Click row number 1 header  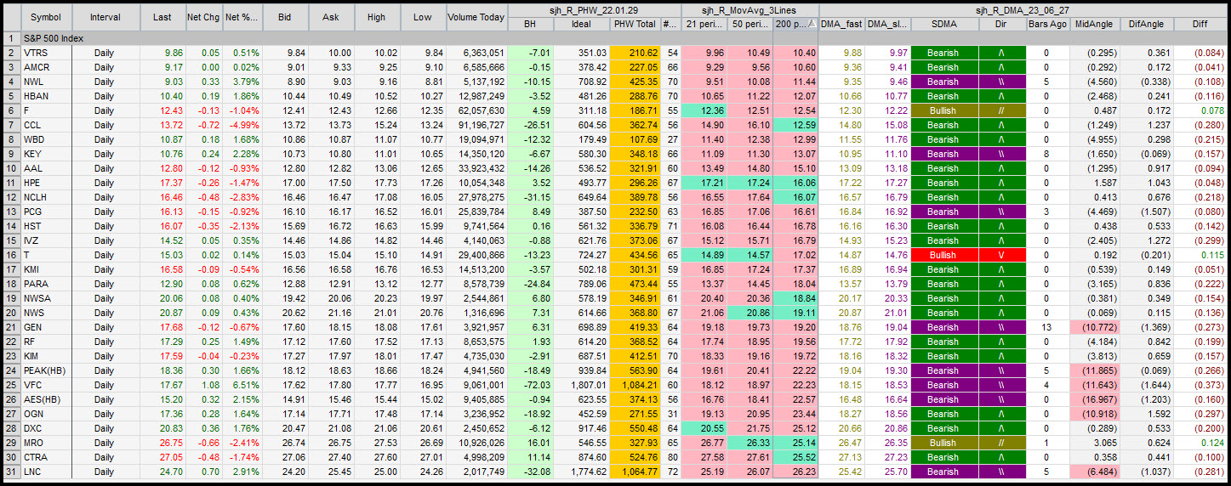[x=11, y=38]
